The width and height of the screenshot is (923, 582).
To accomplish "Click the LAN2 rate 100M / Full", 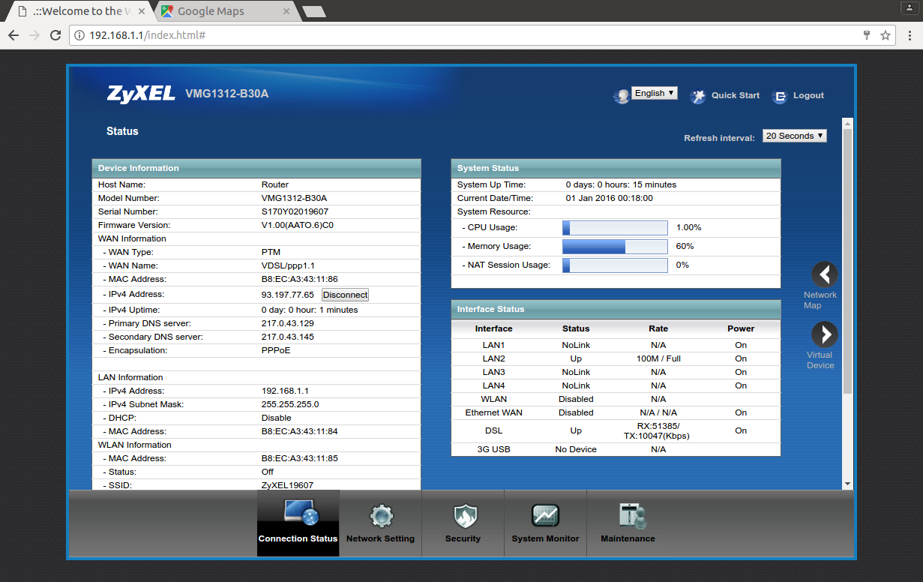I will click(x=658, y=358).
